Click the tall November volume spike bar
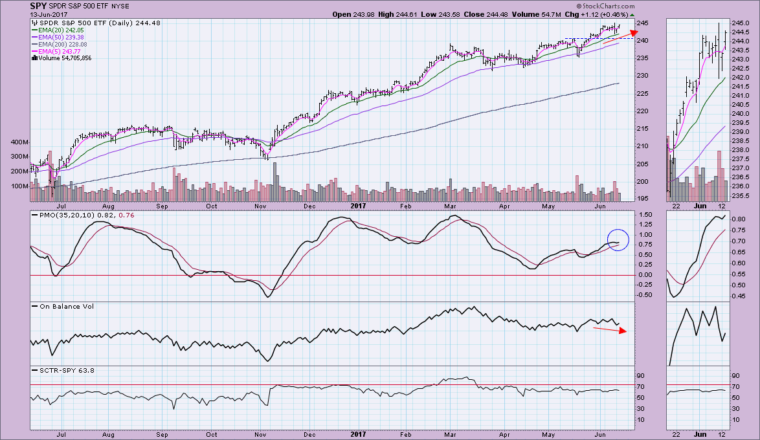This screenshot has width=760, height=440. (x=275, y=182)
